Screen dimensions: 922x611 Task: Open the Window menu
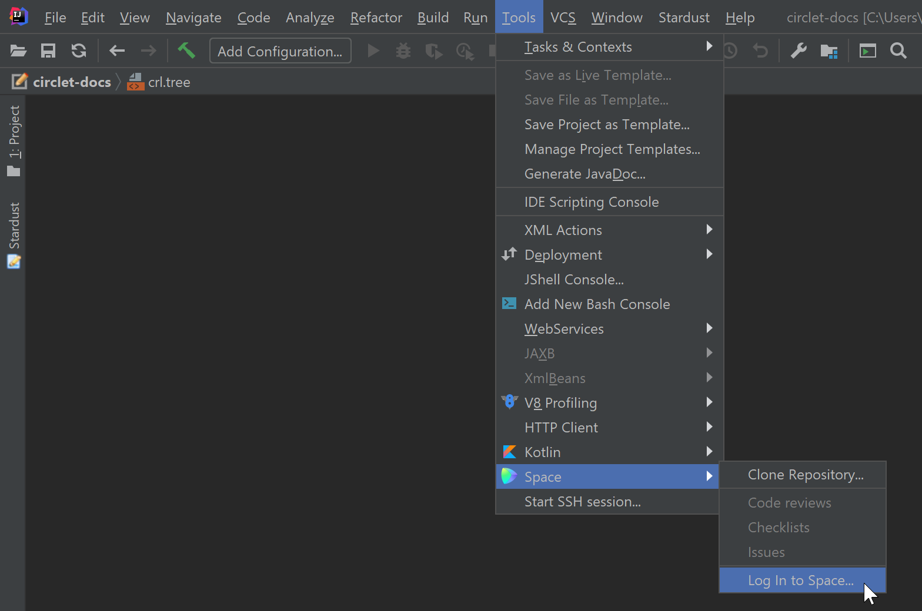click(617, 18)
